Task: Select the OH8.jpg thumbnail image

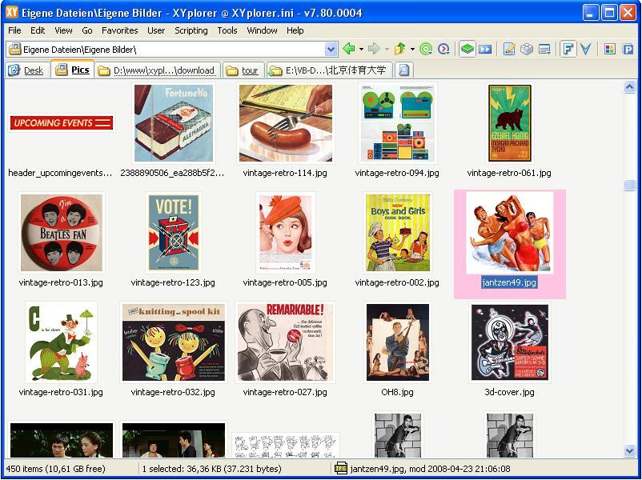Action: tap(398, 342)
